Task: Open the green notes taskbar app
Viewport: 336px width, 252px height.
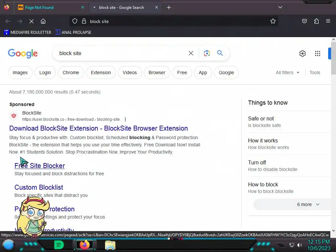Action: click(59, 245)
